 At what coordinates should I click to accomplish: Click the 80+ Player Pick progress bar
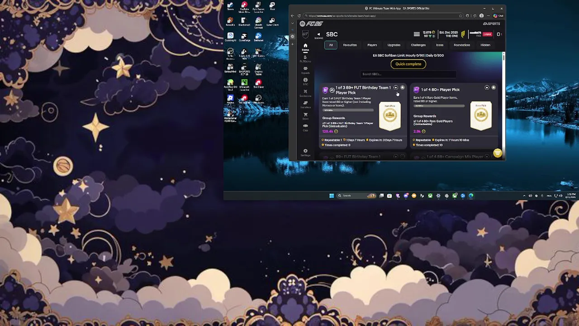[x=439, y=106]
